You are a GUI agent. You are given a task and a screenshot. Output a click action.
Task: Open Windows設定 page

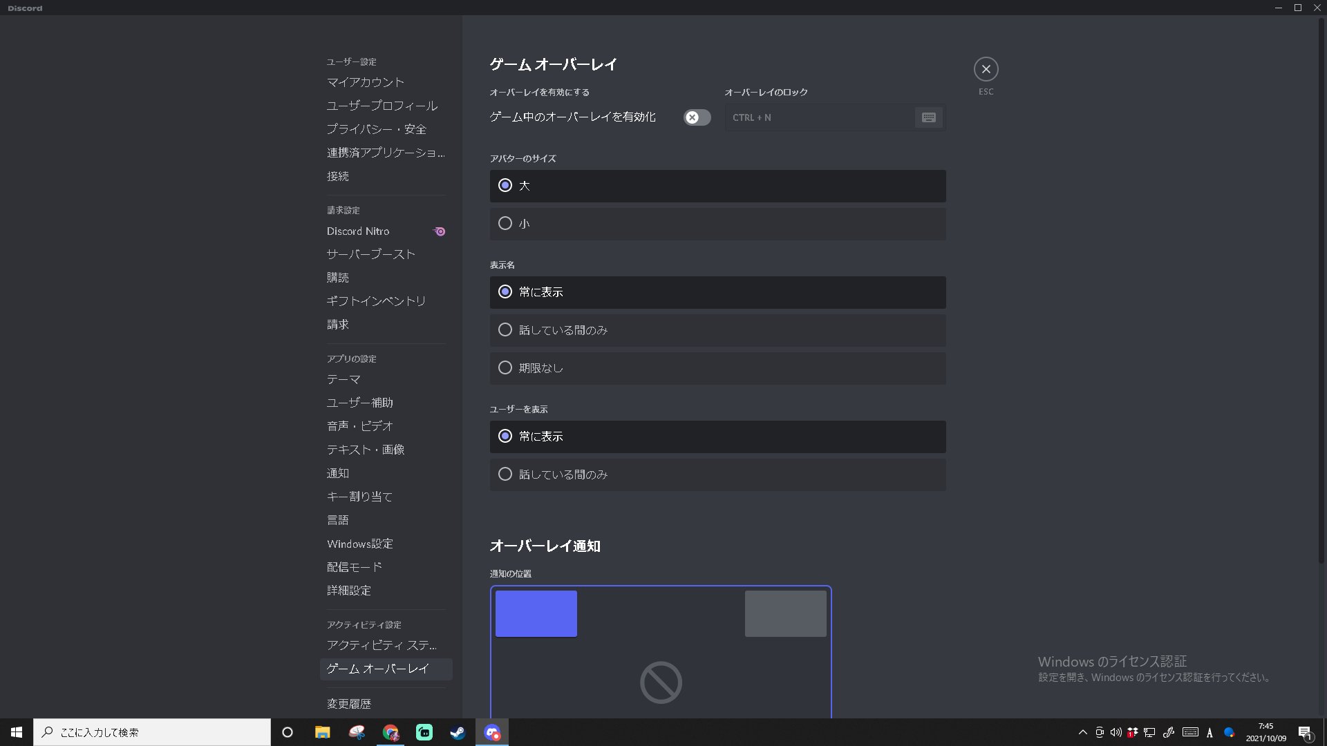pyautogui.click(x=386, y=544)
